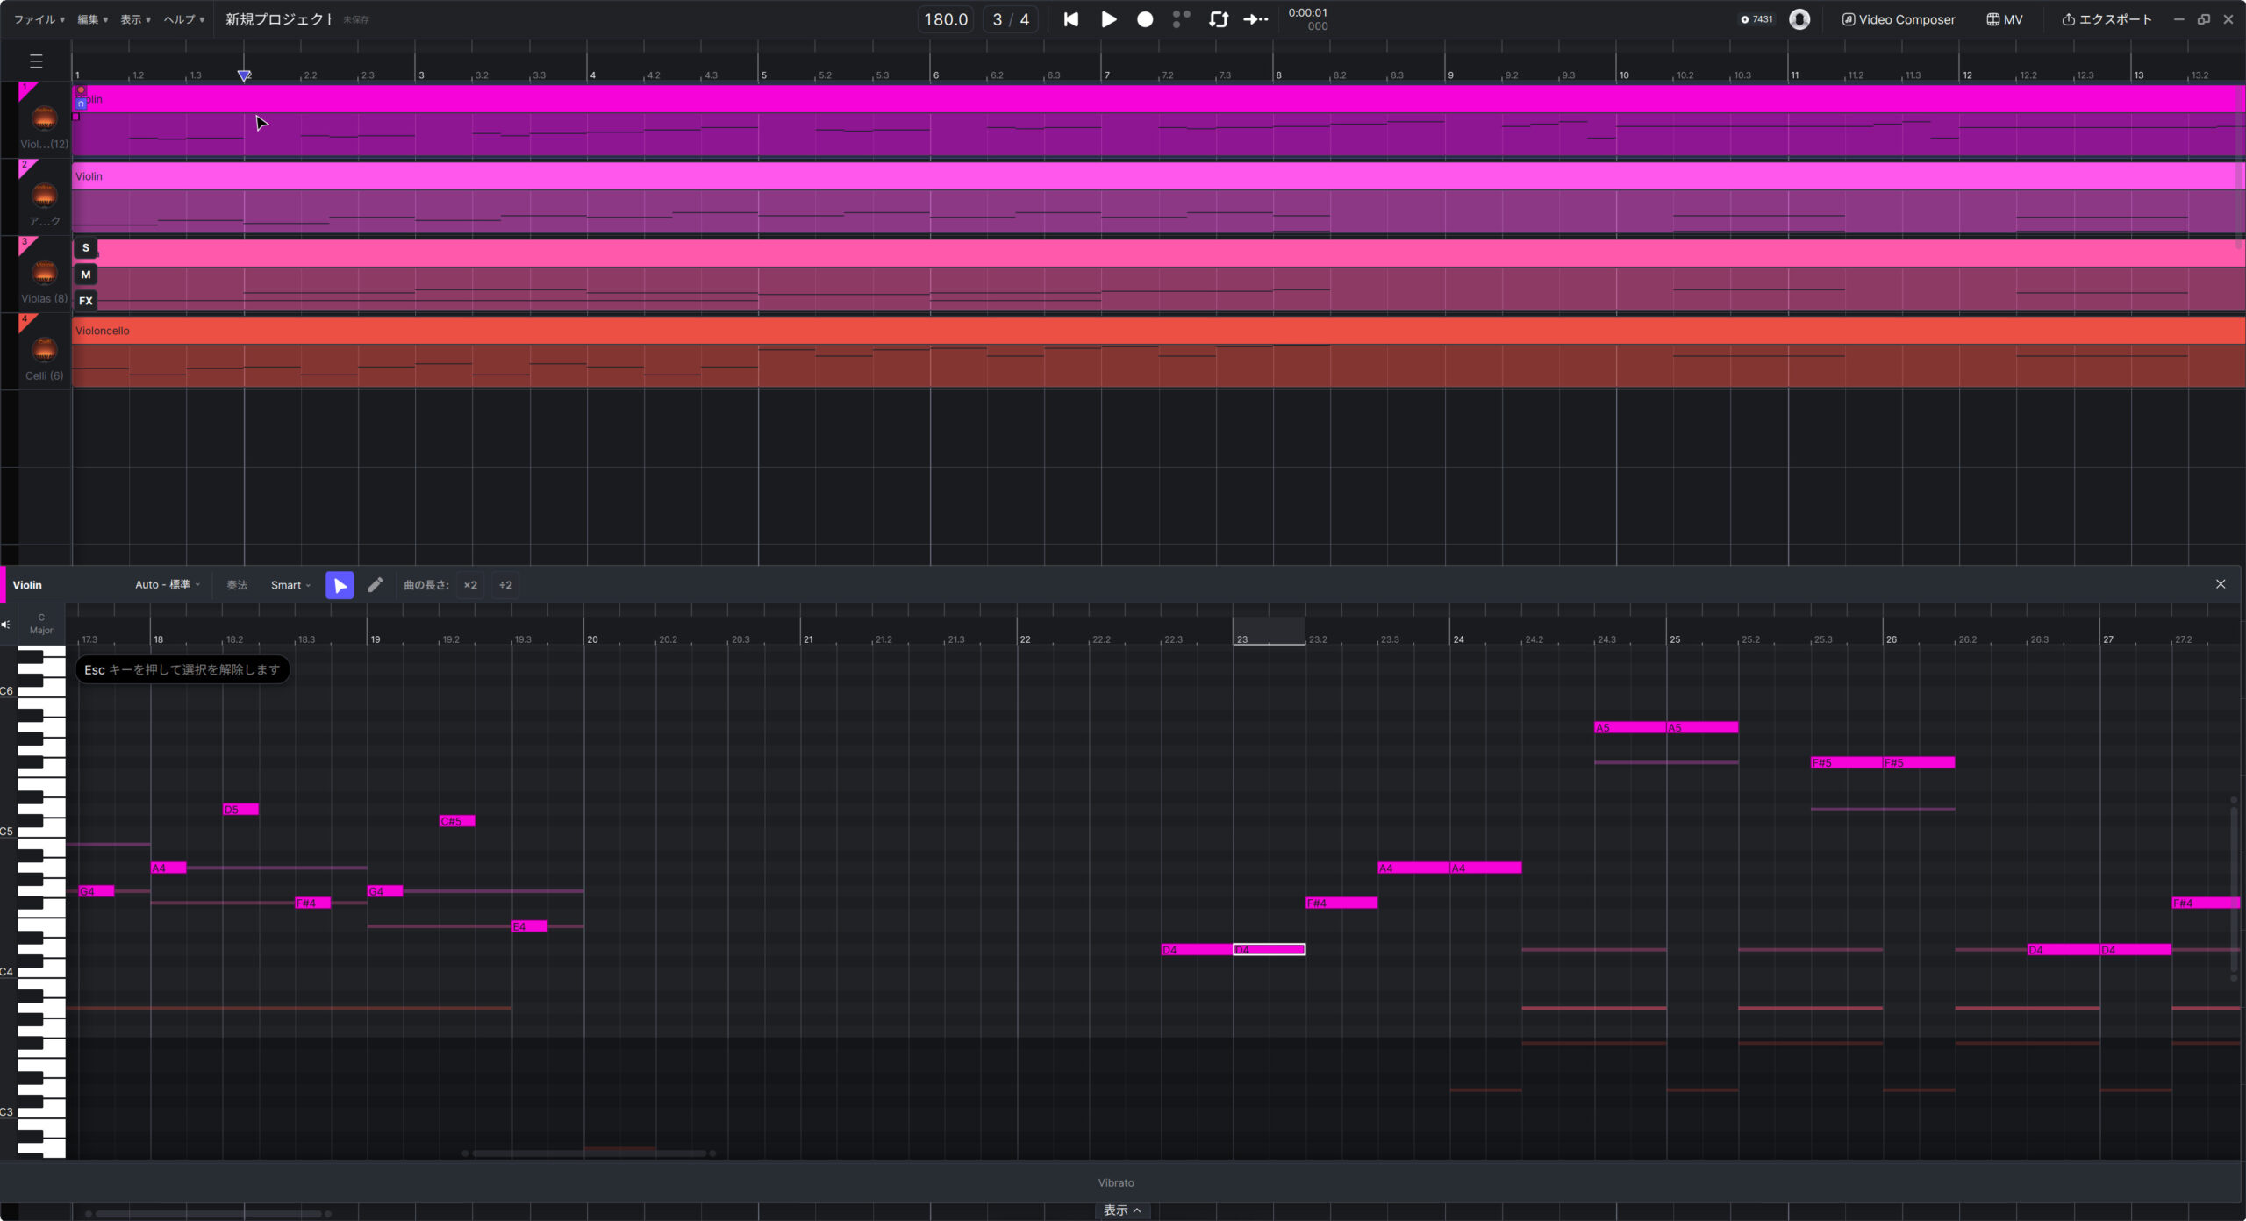Expand the 表示 chevron at the bottom
This screenshot has height=1221, width=2246.
point(1122,1210)
